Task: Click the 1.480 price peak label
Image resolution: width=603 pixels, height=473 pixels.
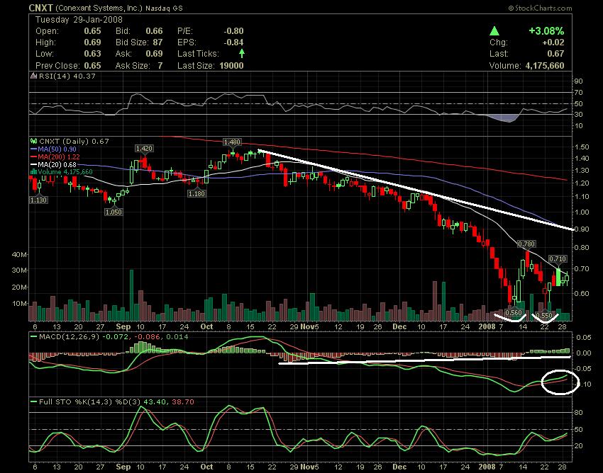Action: 232,142
